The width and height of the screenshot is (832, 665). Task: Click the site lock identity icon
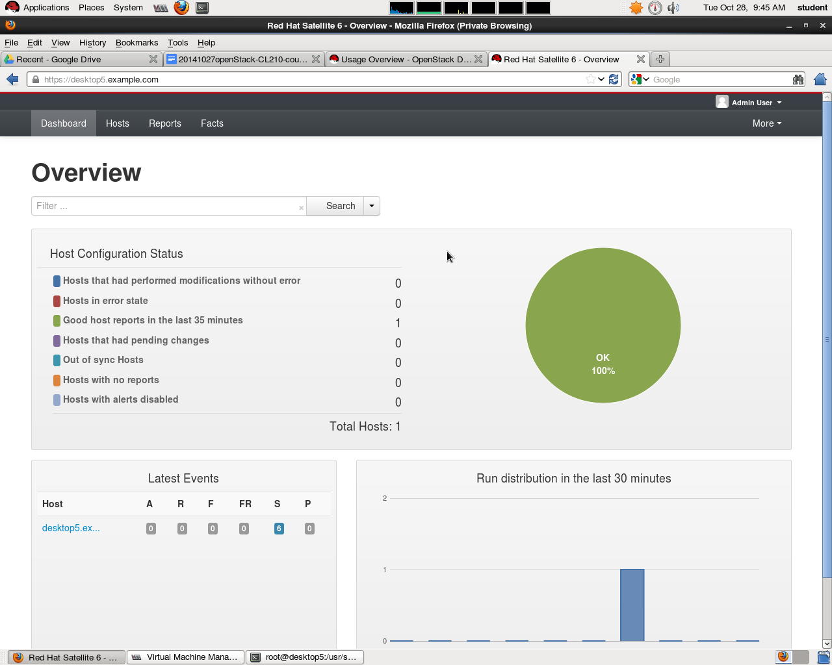(35, 79)
